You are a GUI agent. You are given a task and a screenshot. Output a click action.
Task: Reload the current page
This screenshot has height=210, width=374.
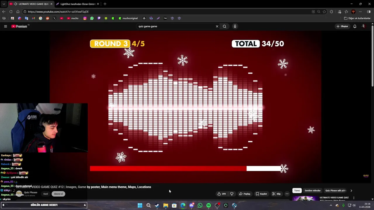(11, 12)
